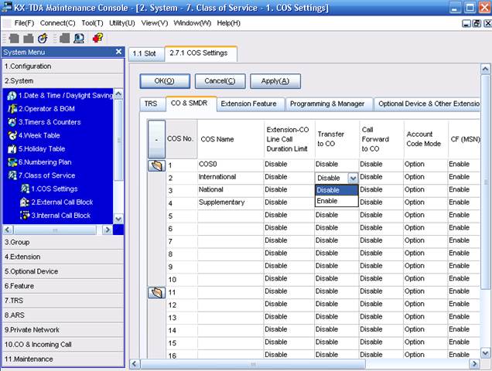The height and width of the screenshot is (371, 492).
Task: Open the Connect(C) menu
Action: coord(57,23)
